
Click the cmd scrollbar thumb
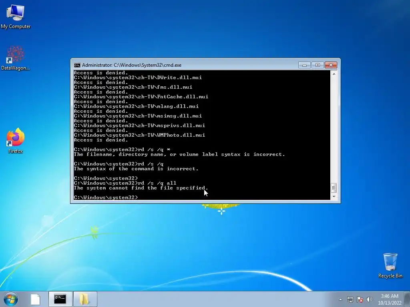pos(334,188)
